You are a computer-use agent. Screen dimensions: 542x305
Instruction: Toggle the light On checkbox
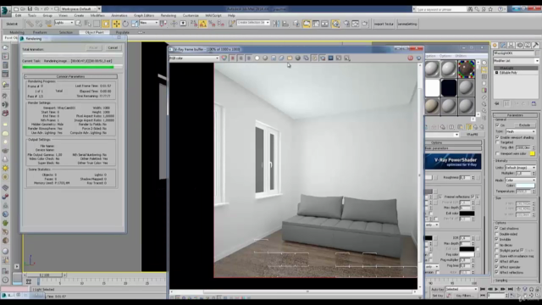pos(497,125)
